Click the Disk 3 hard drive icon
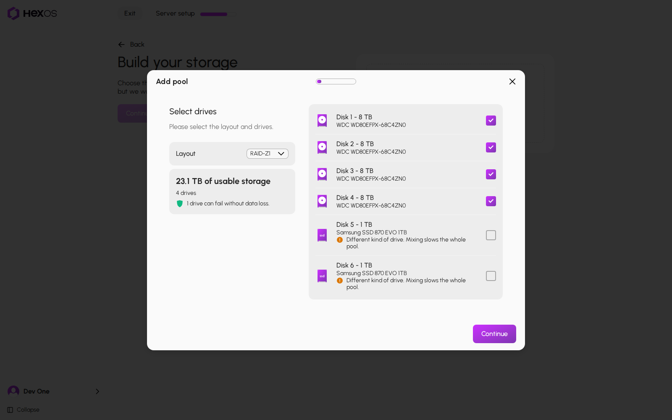 (322, 174)
